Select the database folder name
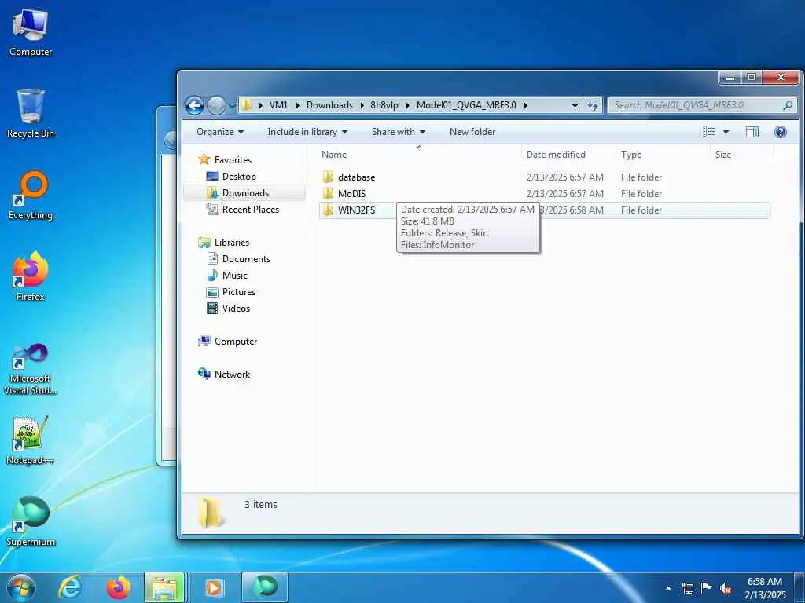 (356, 177)
